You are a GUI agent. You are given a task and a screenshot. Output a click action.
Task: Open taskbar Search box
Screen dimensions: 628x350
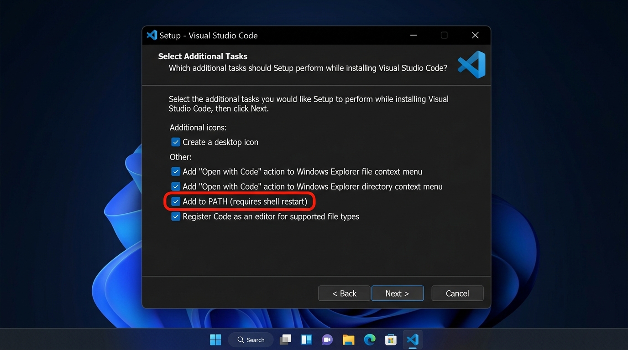tap(251, 340)
